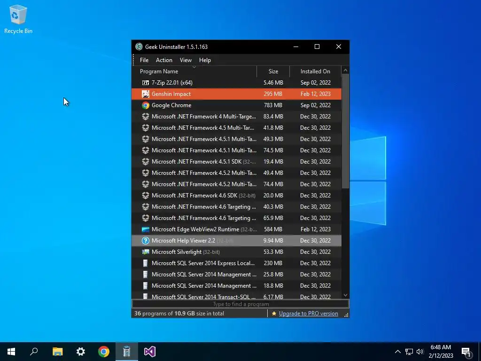The height and width of the screenshot is (361, 481).
Task: Select Microsoft Help Viewer 2.2 entry
Action: [x=237, y=241]
